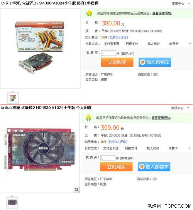Screen dimensions: 193x210
Task: Open 查看保障须知 link in top listing
Action: (x=162, y=13)
